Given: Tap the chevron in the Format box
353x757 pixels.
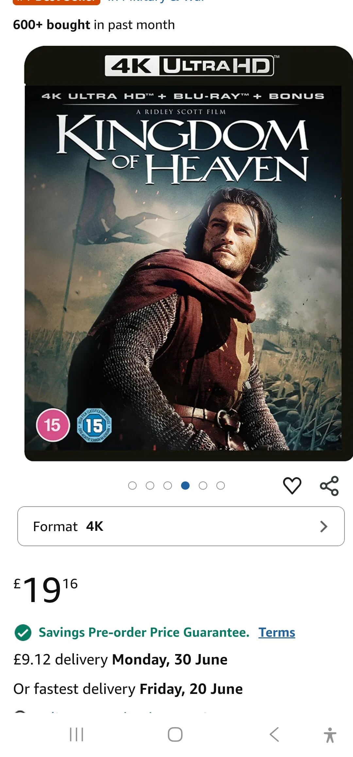Looking at the screenshot, I should pos(324,527).
